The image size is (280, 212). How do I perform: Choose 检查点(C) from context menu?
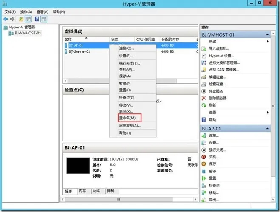[x=132, y=98]
